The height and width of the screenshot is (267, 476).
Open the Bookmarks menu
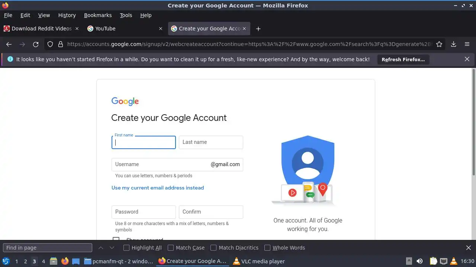98,15
